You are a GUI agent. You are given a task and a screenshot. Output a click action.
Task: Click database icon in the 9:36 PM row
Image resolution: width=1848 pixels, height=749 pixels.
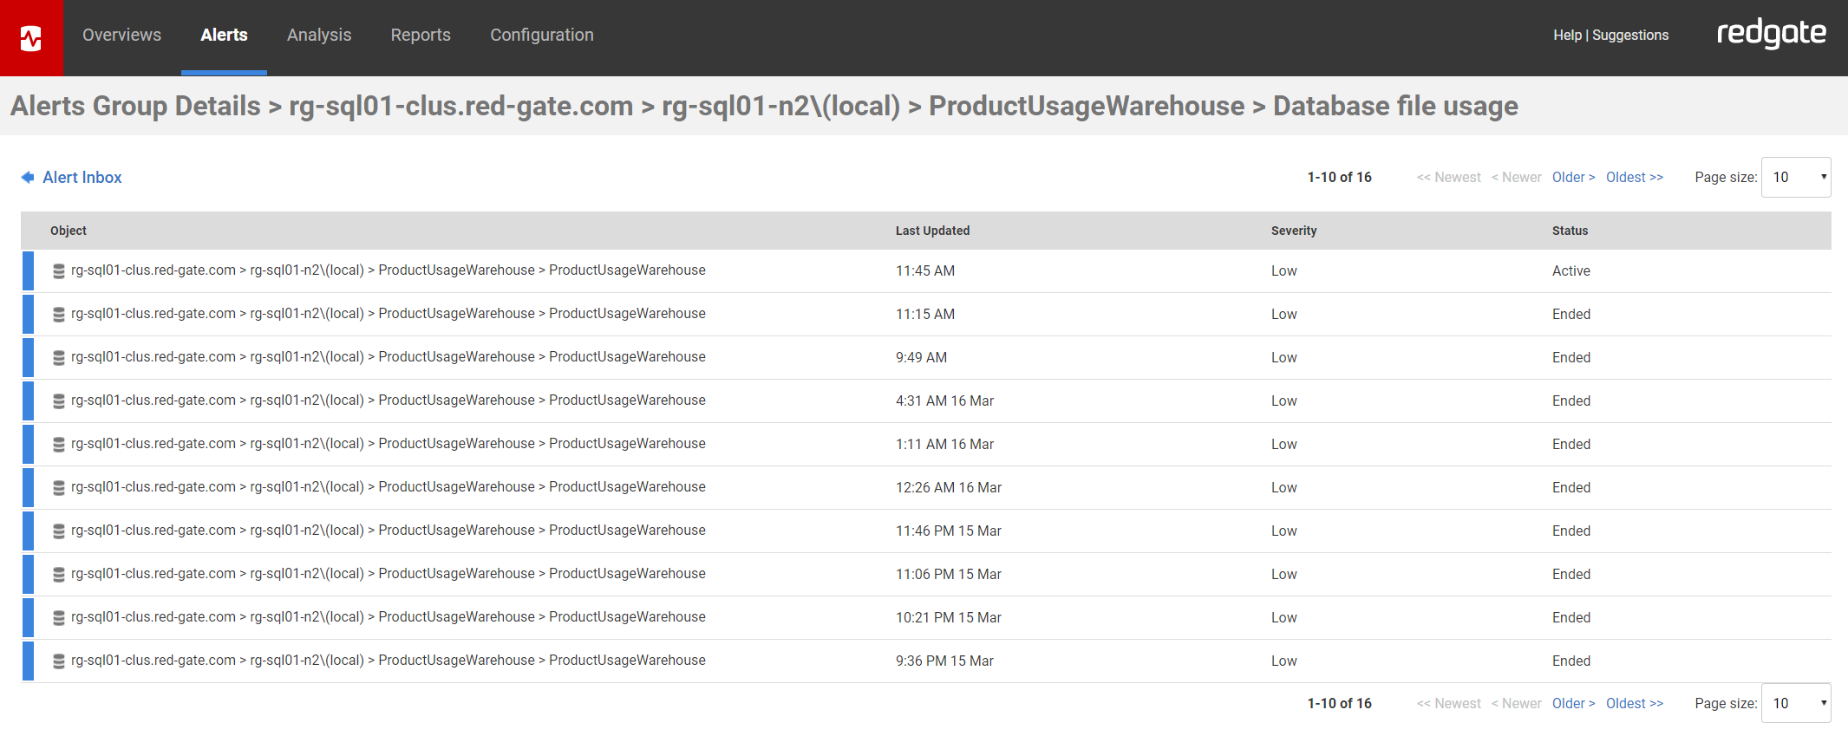(59, 661)
